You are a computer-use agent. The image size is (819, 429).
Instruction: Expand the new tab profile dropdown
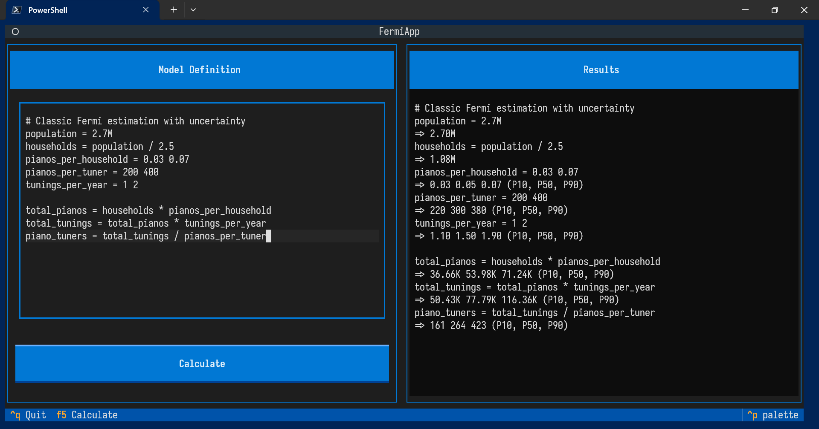pyautogui.click(x=193, y=10)
